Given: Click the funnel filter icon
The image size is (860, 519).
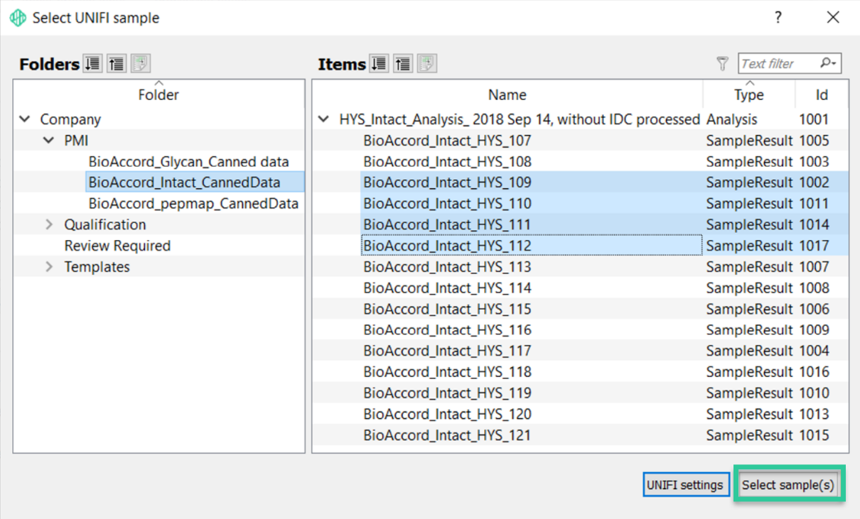Looking at the screenshot, I should point(722,64).
